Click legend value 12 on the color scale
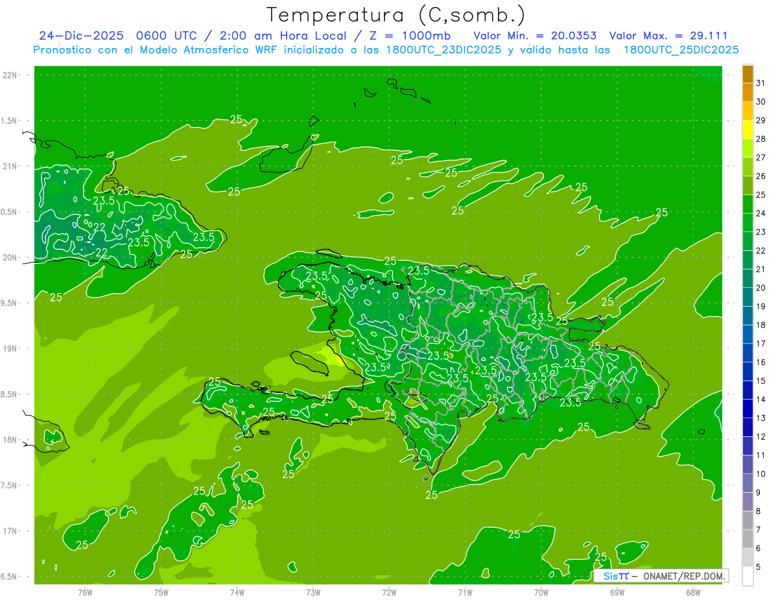The height and width of the screenshot is (601, 778). (761, 436)
